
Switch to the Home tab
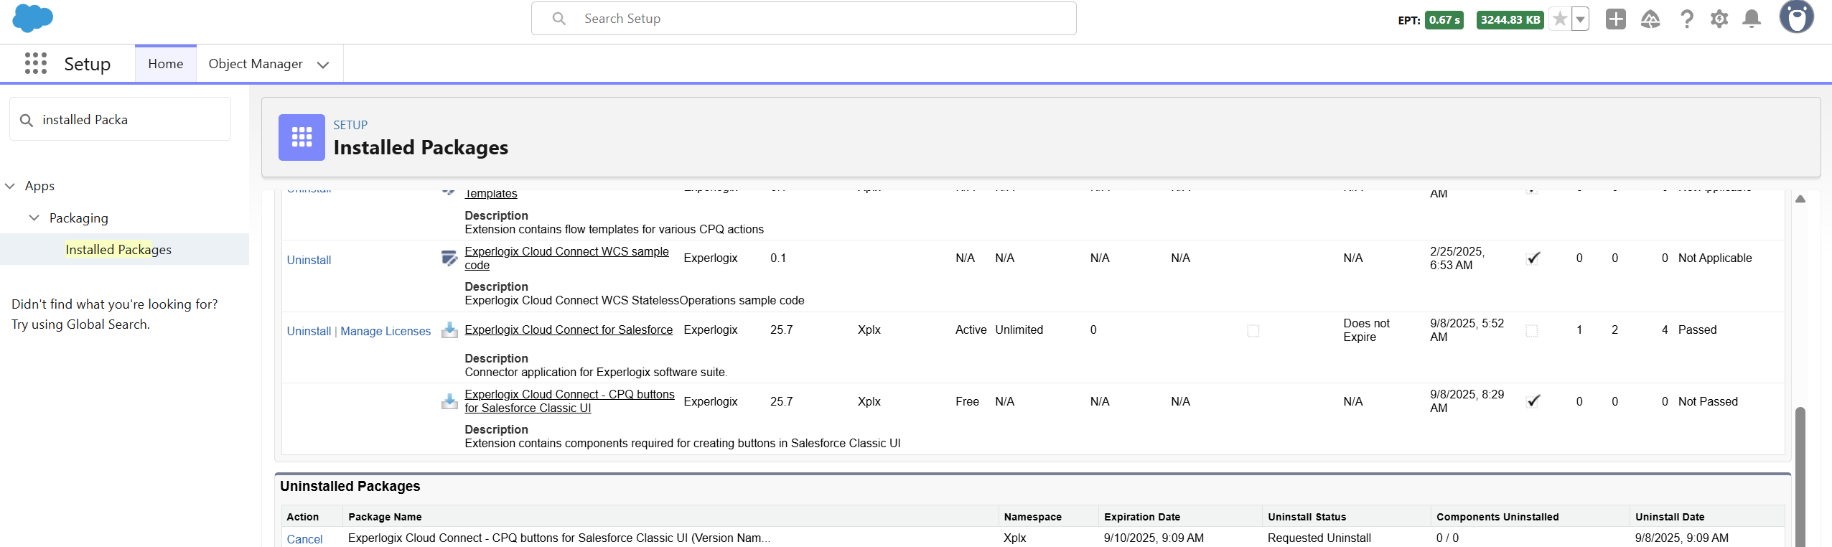(166, 64)
